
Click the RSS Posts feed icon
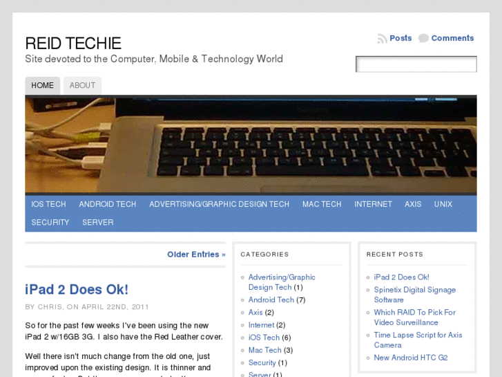(382, 39)
